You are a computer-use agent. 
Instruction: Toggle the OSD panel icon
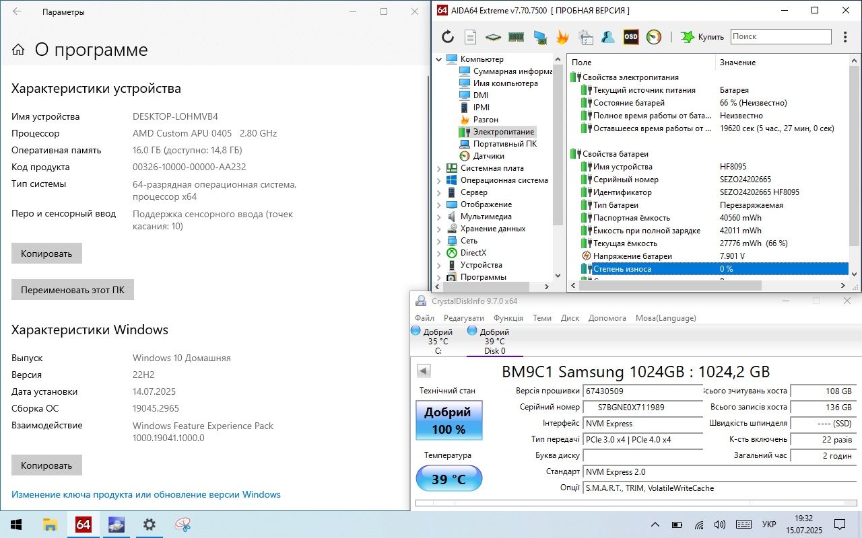(x=631, y=37)
